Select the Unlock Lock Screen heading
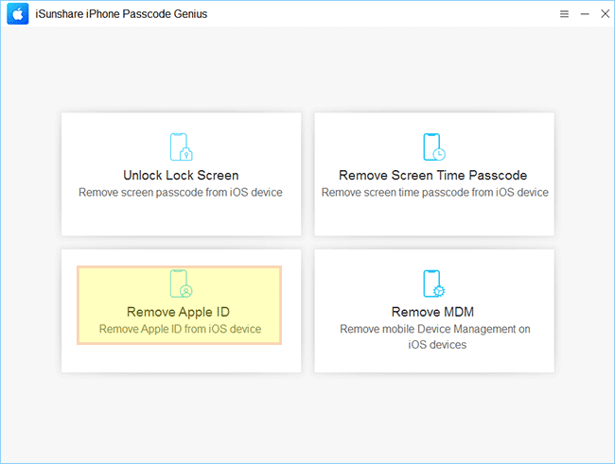This screenshot has width=615, height=464. [x=181, y=175]
